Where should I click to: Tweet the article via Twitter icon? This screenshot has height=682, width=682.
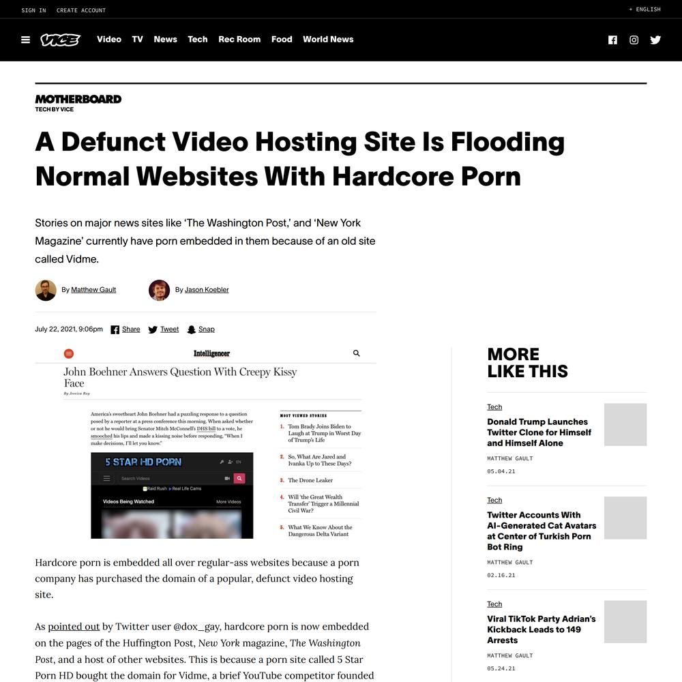tap(153, 329)
